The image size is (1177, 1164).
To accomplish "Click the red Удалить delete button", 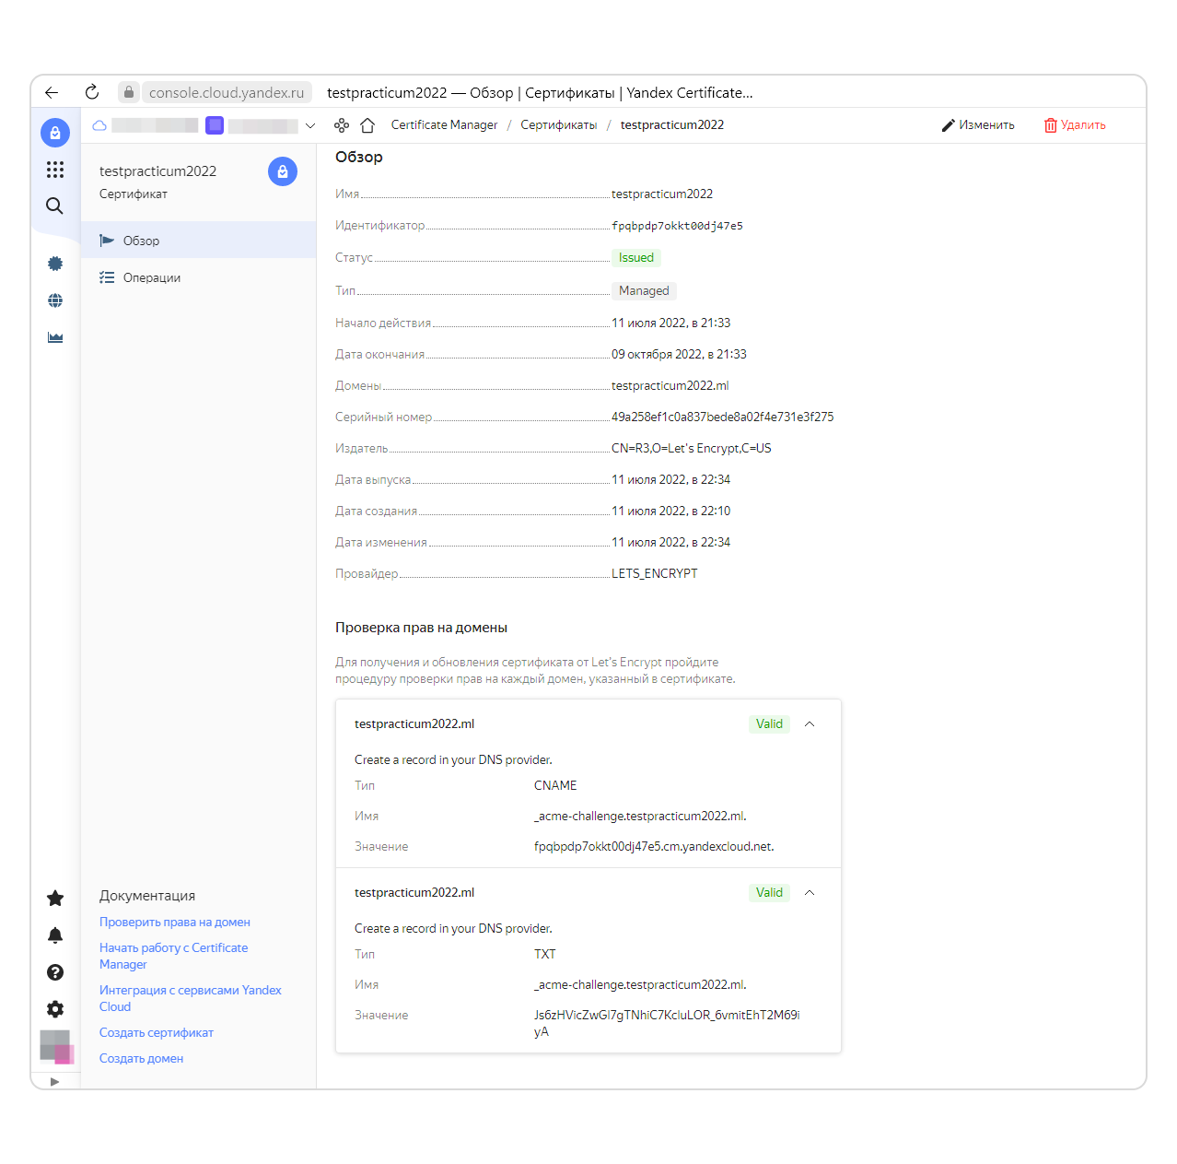I will pyautogui.click(x=1075, y=125).
